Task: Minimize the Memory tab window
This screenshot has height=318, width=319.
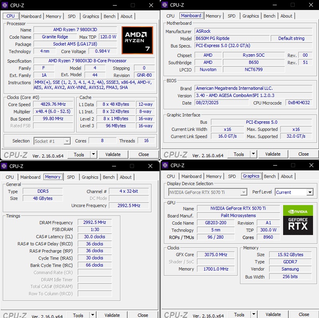Action: pos(114,166)
